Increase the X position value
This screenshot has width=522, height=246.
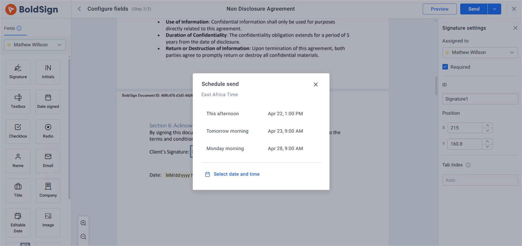[x=488, y=125]
